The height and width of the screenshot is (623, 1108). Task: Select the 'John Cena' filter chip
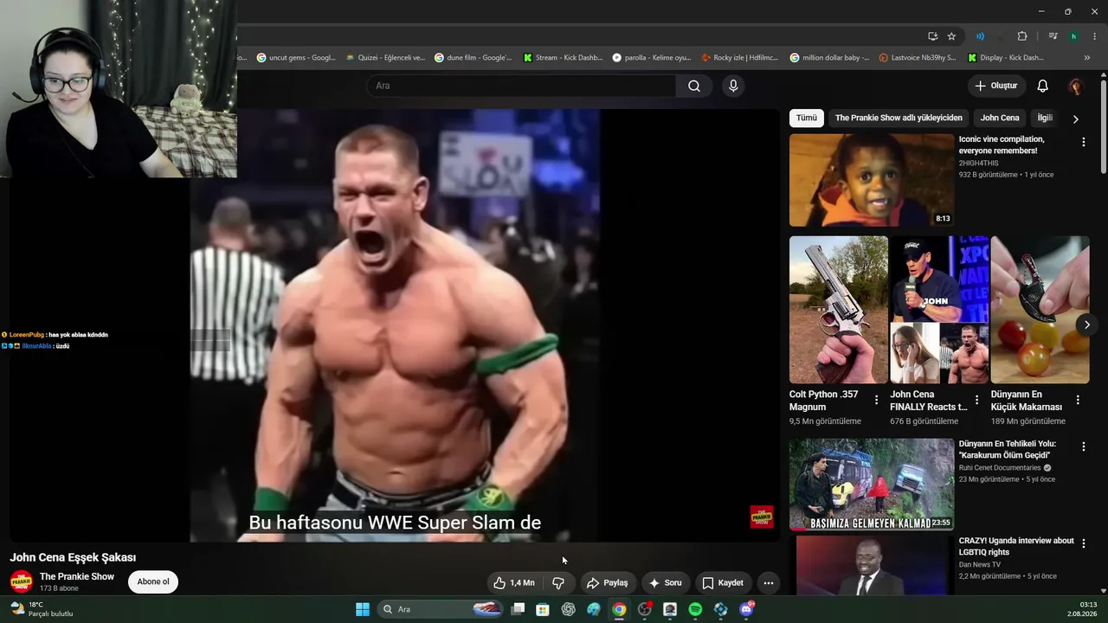[1000, 118]
